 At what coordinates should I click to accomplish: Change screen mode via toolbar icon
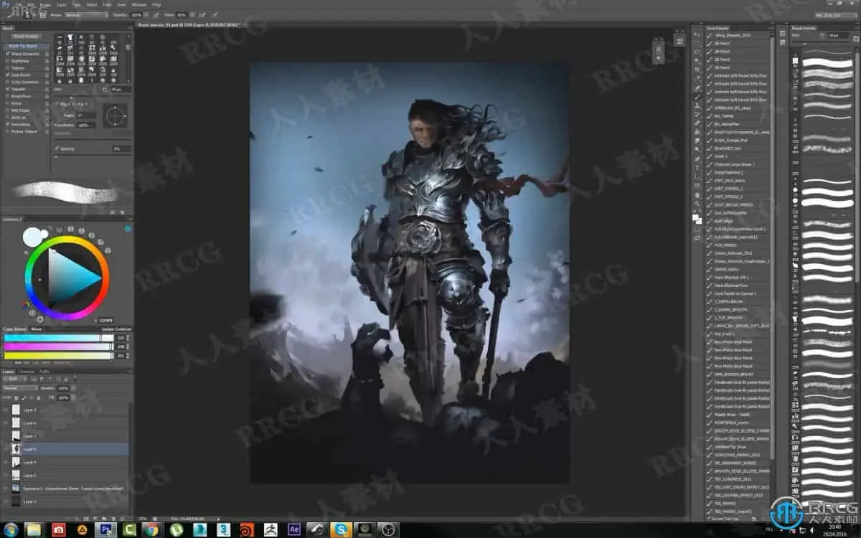[696, 237]
